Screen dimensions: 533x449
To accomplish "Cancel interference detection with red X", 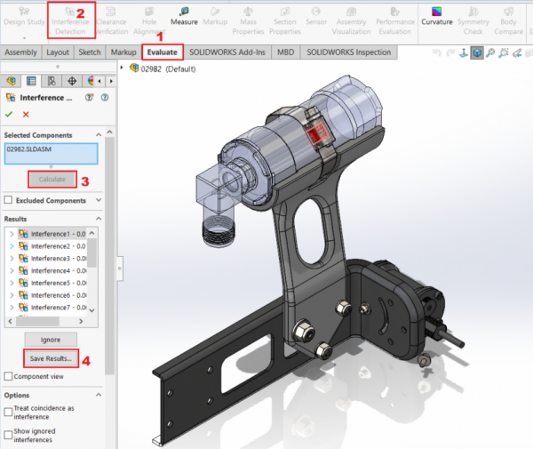I will [x=26, y=115].
